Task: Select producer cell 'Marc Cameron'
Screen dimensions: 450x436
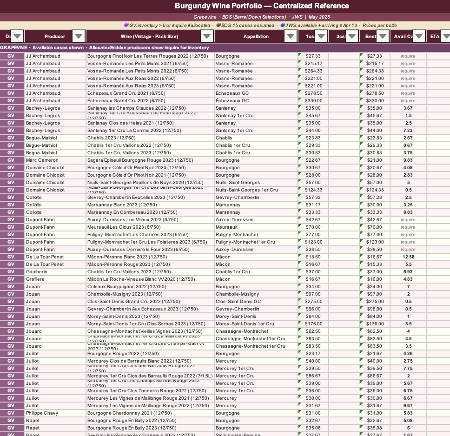Action: [55, 160]
